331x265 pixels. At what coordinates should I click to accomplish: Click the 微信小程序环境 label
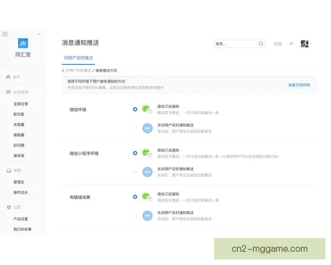click(84, 153)
